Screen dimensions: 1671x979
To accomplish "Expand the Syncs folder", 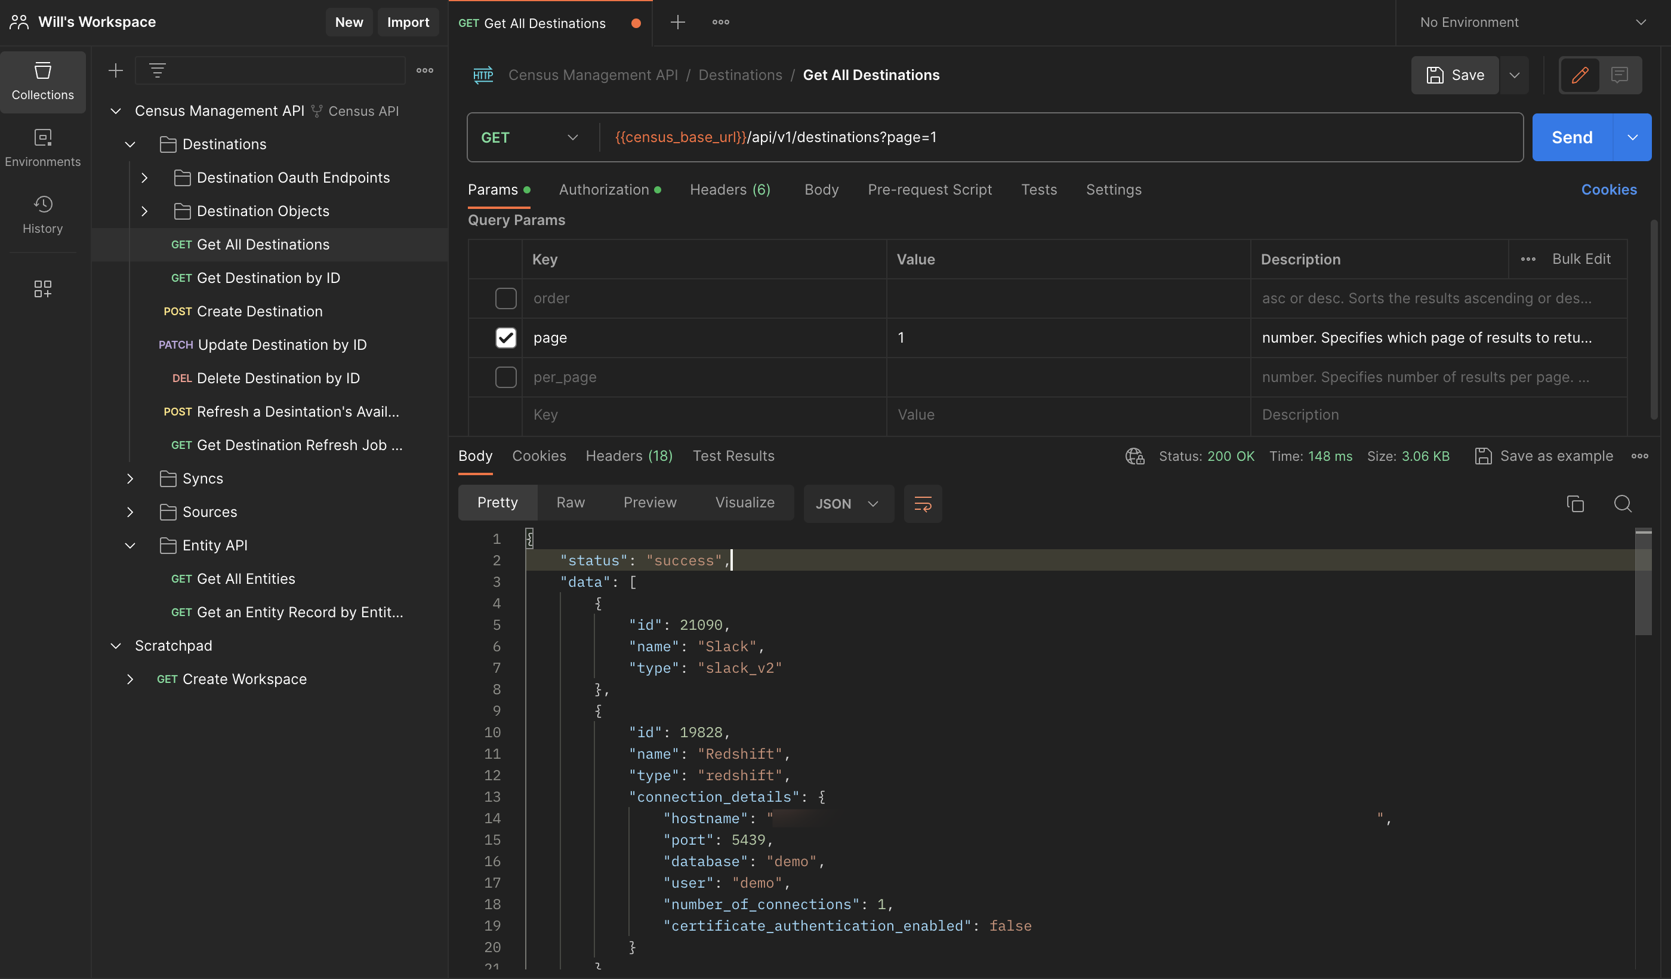I will point(130,478).
